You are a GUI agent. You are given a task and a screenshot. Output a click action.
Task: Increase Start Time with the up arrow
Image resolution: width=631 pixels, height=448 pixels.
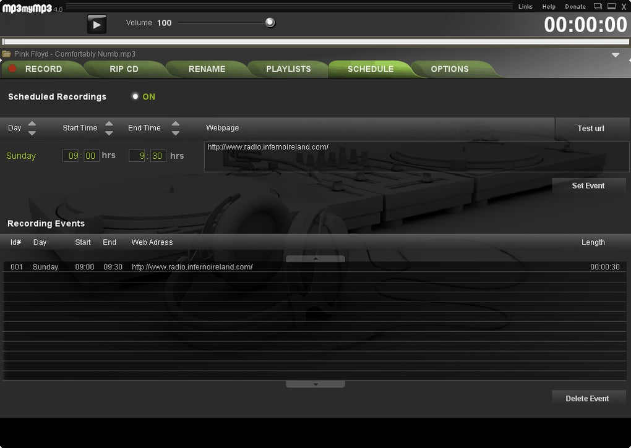point(109,124)
